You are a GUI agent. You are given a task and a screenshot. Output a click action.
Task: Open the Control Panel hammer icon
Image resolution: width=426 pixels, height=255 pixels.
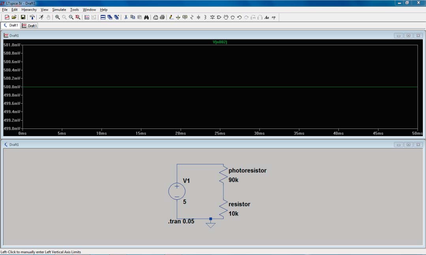tap(32, 17)
